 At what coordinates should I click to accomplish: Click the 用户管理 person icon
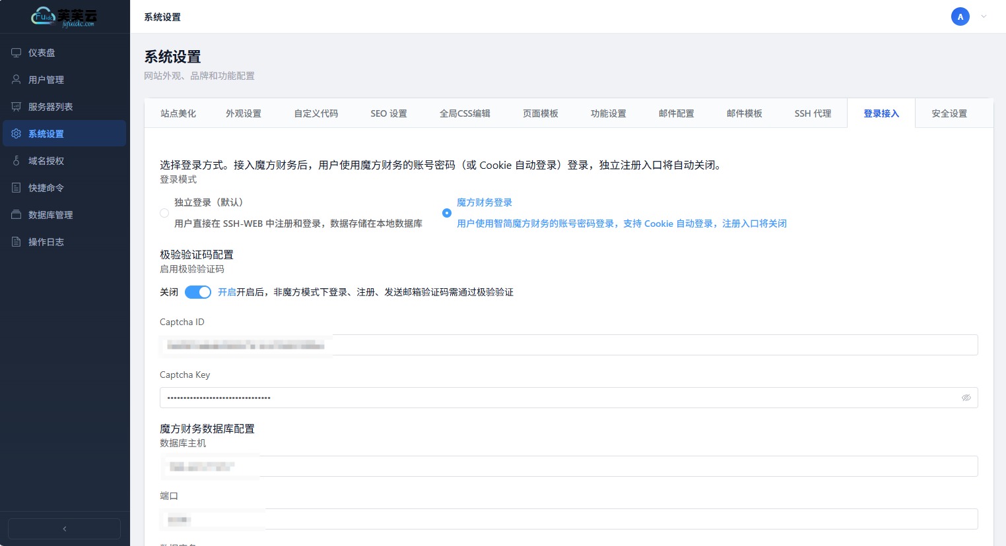pos(17,80)
